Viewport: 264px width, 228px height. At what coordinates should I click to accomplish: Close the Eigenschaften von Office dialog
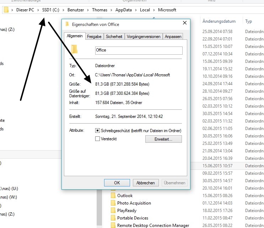click(x=184, y=23)
